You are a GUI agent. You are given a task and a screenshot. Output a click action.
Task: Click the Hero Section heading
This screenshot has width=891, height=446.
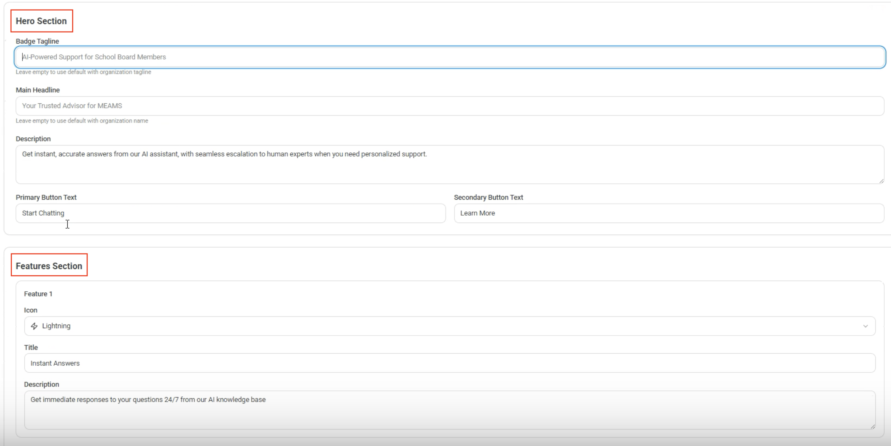41,21
